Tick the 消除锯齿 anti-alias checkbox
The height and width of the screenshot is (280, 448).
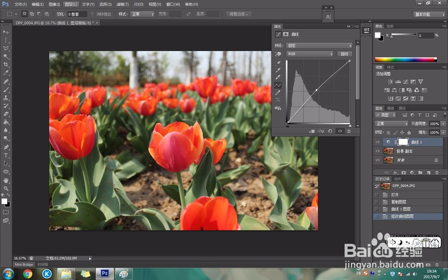(x=92, y=14)
